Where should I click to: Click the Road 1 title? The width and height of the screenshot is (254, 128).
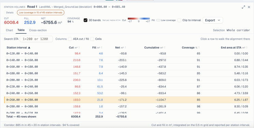coord(32,7)
